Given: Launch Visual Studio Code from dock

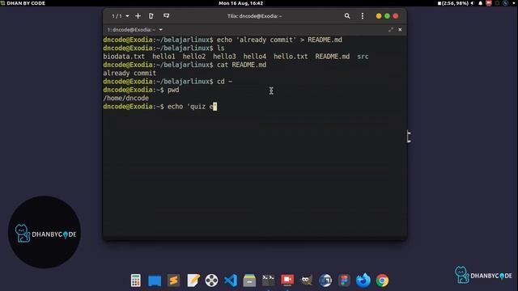Looking at the screenshot, I should pyautogui.click(x=231, y=280).
